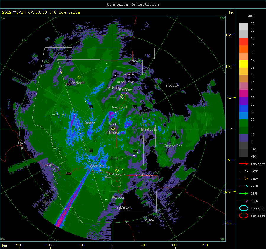Screen dimensions: 266x249
Task: Click the Airdrie label
Action: 116,158
